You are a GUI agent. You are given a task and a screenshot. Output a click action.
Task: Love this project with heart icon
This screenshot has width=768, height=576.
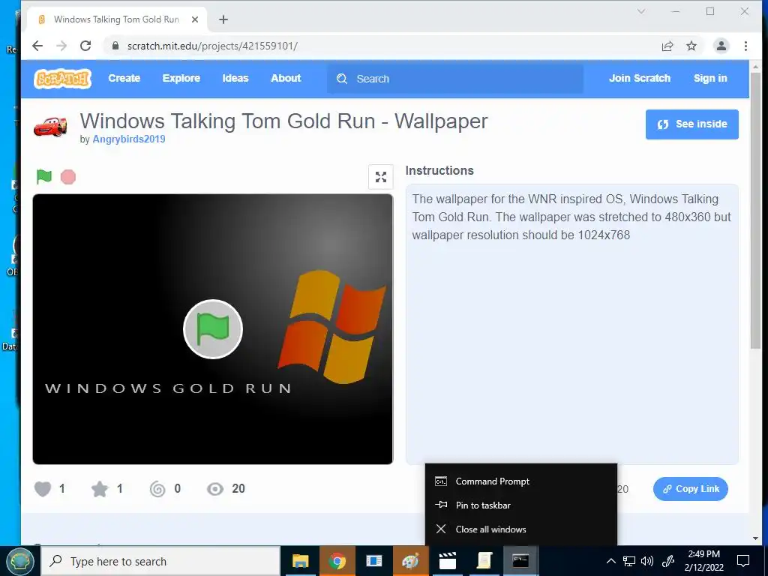coord(43,489)
